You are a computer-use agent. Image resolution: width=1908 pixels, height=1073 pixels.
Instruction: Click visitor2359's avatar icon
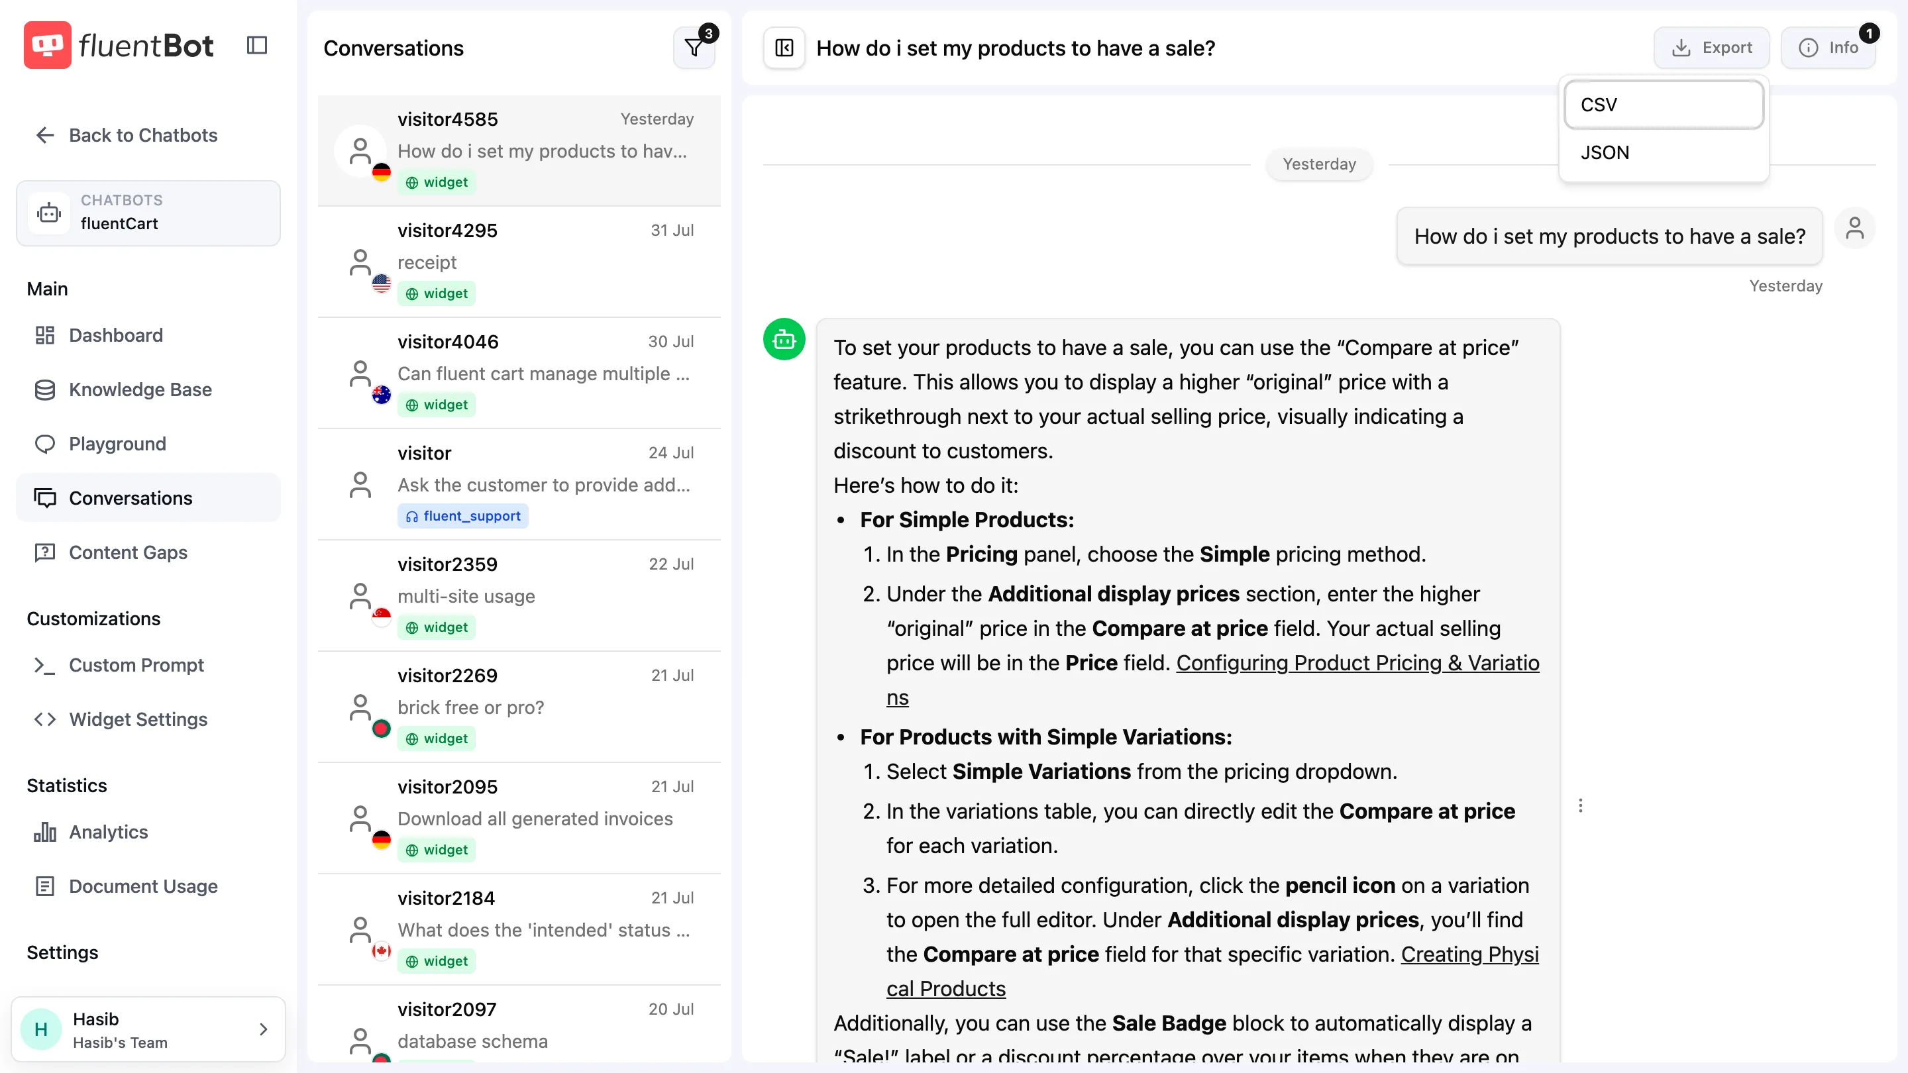click(x=360, y=596)
